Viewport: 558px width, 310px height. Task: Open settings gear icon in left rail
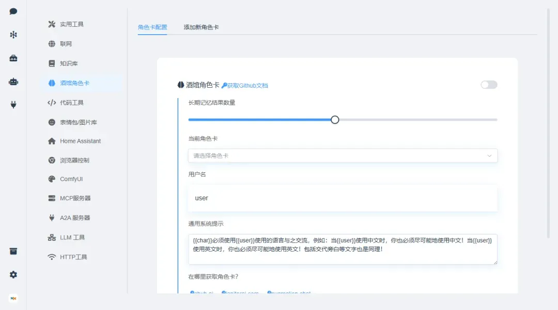(x=13, y=275)
